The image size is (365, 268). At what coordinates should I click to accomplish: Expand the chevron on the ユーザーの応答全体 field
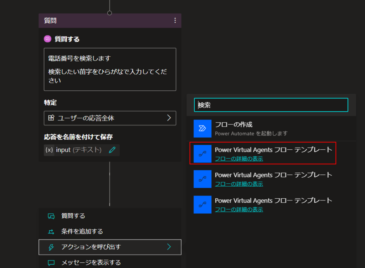click(x=169, y=118)
